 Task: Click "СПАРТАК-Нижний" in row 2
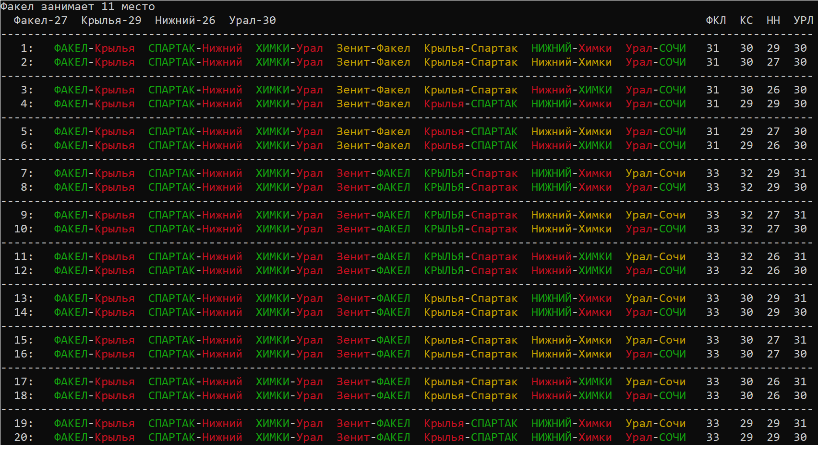(x=195, y=62)
